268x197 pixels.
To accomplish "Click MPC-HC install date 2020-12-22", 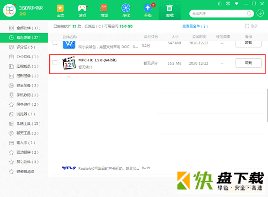I will click(x=199, y=64).
